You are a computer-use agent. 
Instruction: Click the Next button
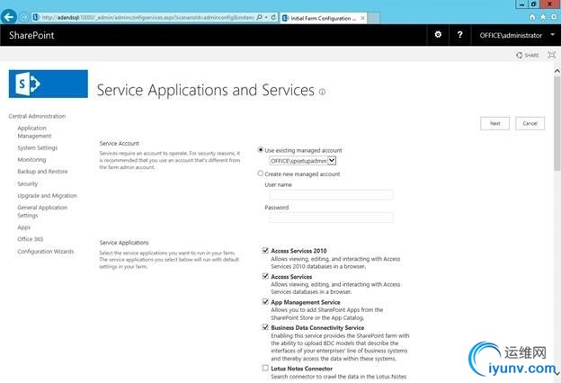(494, 123)
